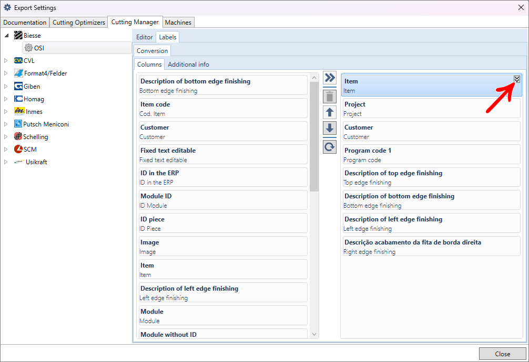The image size is (529, 362).
Task: Select 'Customer' in the available columns list
Action: coord(223,132)
